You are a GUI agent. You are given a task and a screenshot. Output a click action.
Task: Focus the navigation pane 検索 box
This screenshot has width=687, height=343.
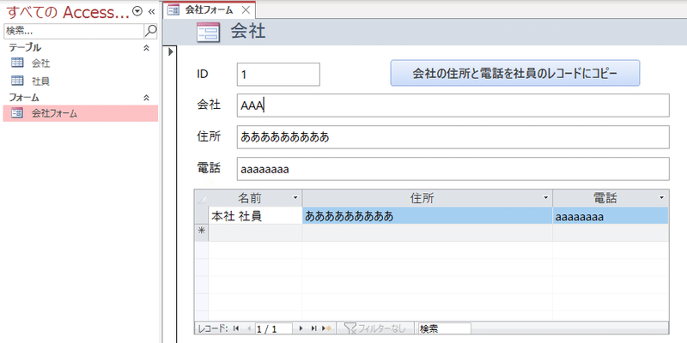coord(74,31)
